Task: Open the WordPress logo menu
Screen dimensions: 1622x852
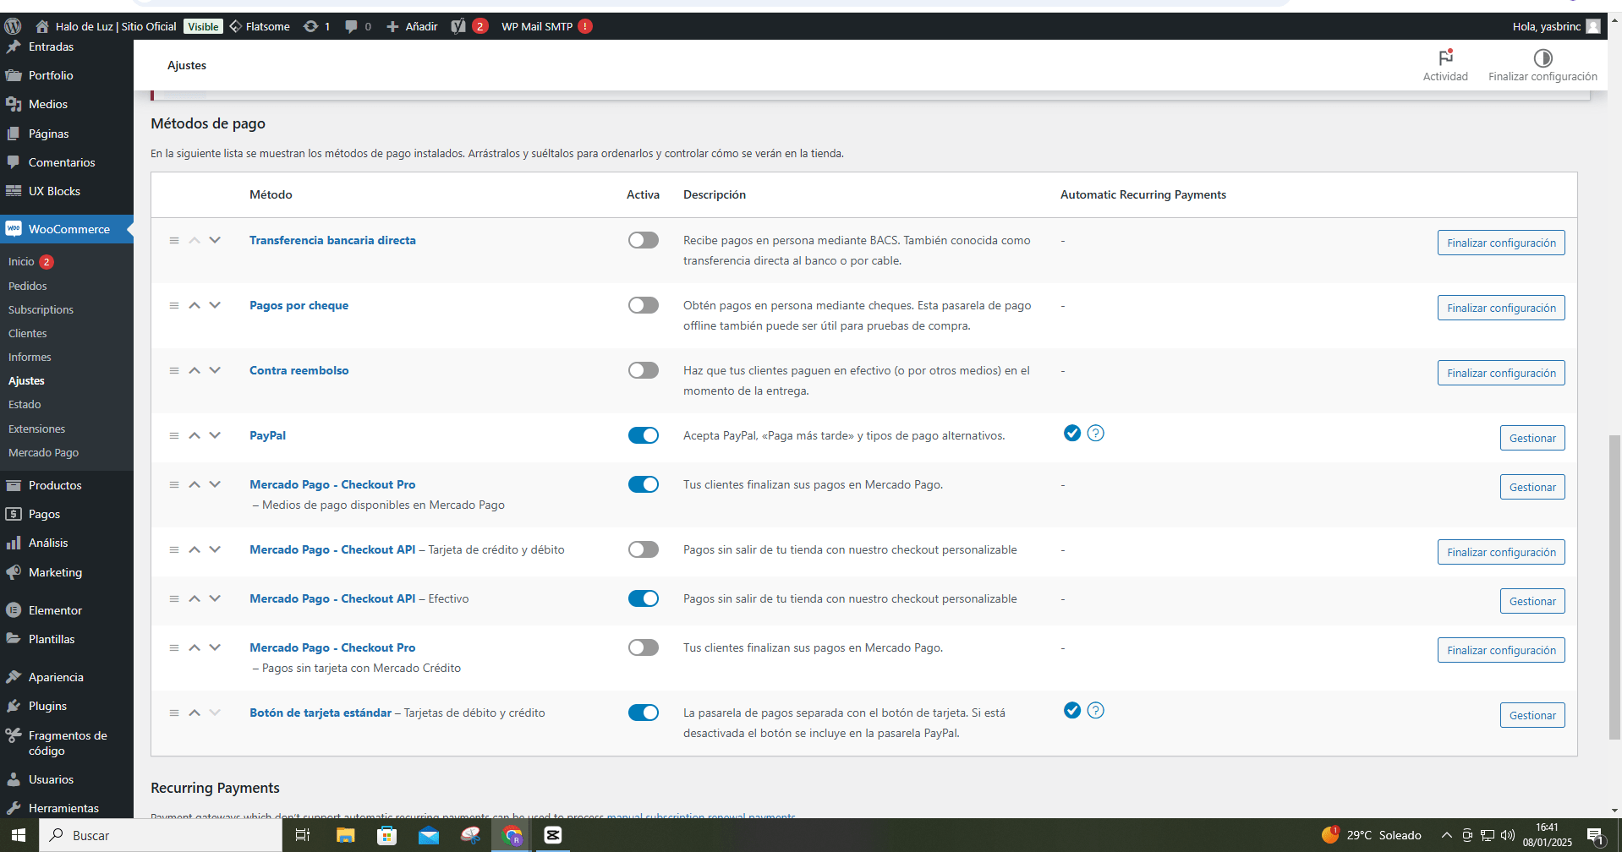Action: pyautogui.click(x=13, y=26)
